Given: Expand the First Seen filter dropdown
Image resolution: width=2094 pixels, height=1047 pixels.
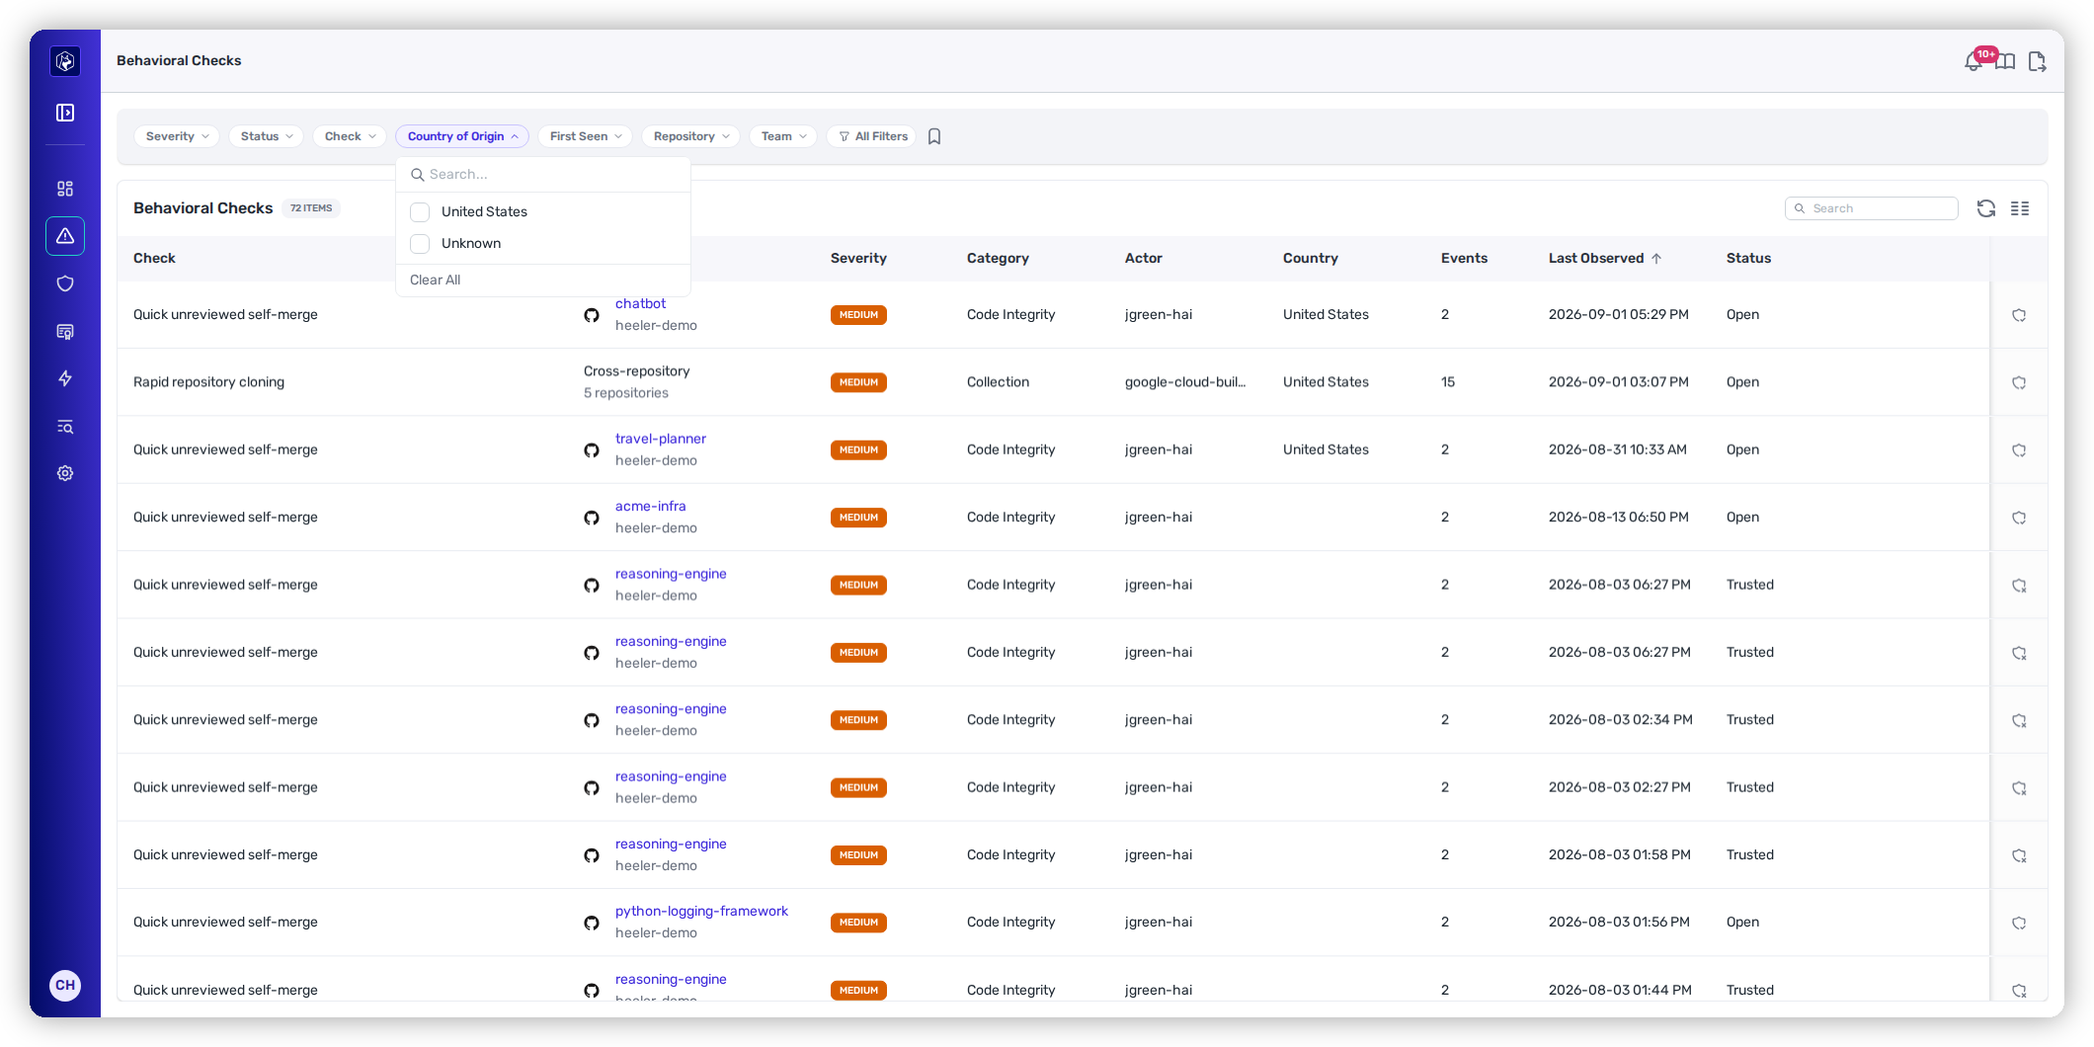Looking at the screenshot, I should pyautogui.click(x=586, y=136).
